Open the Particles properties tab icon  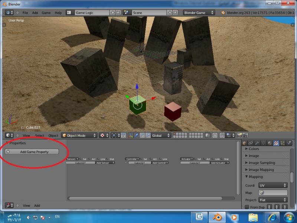click(x=283, y=143)
